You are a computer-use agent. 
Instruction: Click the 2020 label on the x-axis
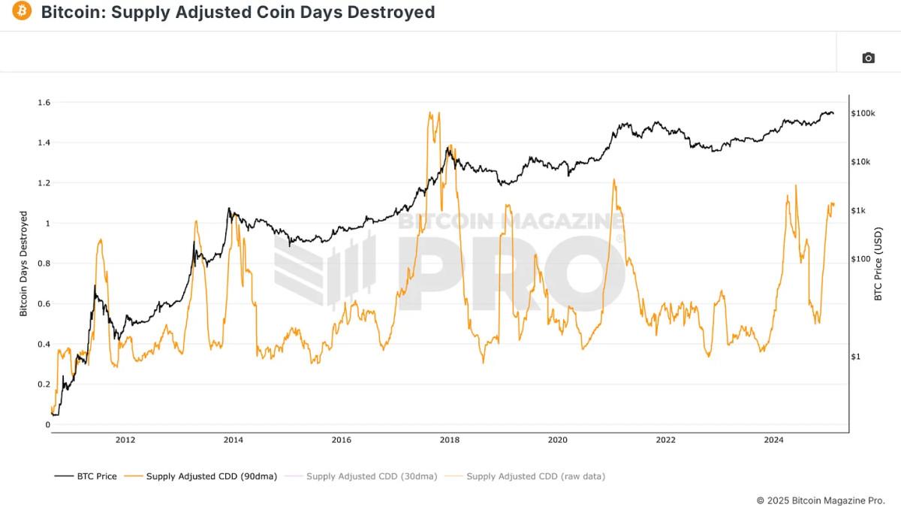(x=557, y=440)
